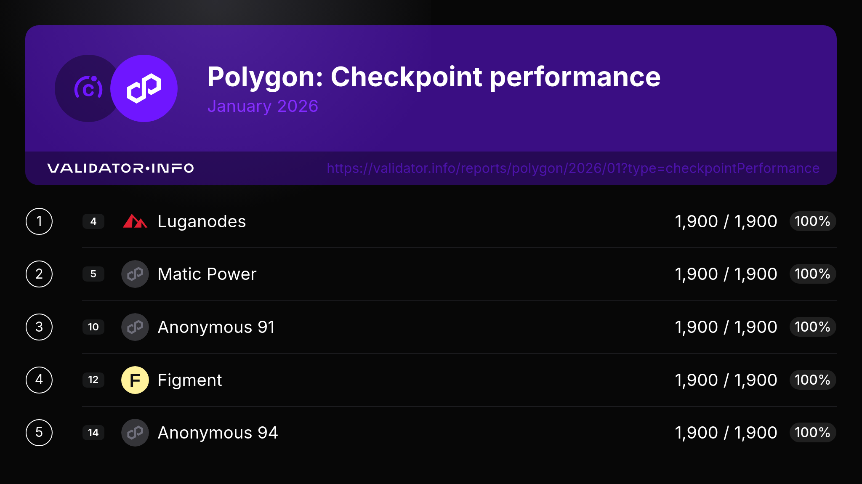Click the Polygon logo in header
This screenshot has width=862, height=484.
(x=144, y=88)
